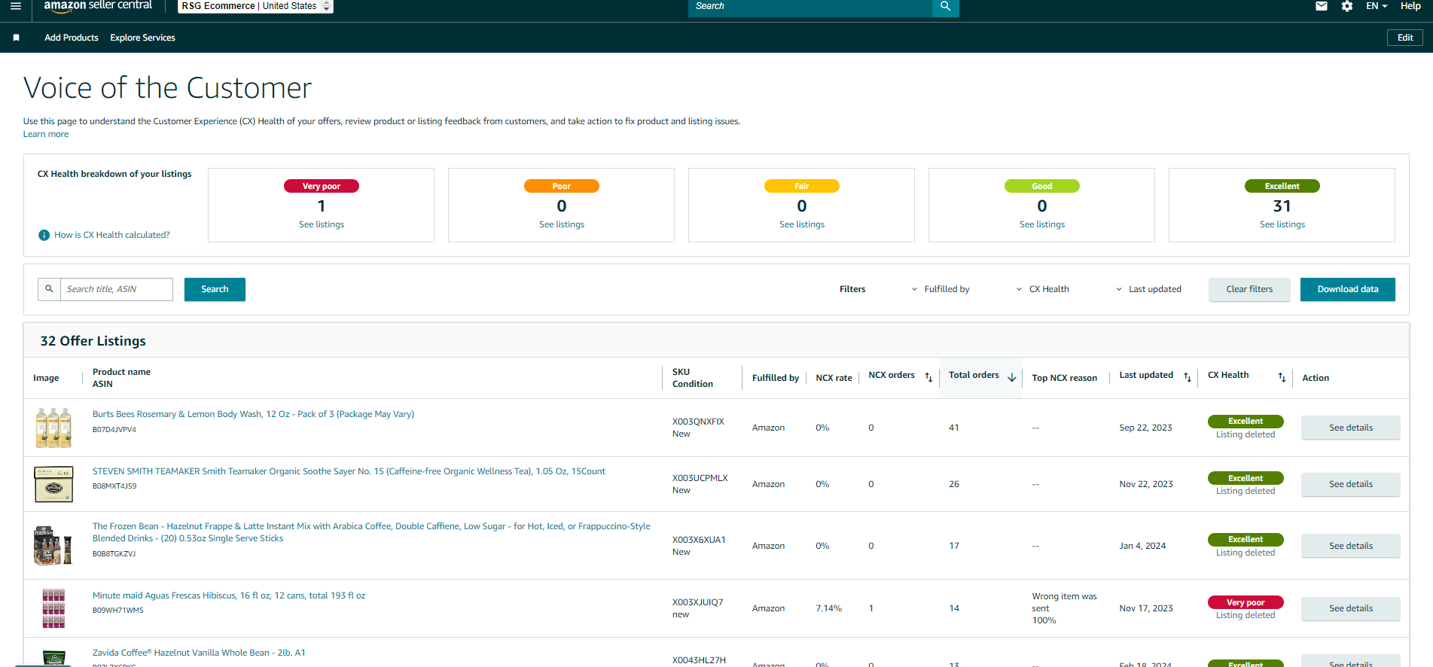Click the Nov 22, 2023 last updated date
Screen dimensions: 1433x667
[1146, 484]
